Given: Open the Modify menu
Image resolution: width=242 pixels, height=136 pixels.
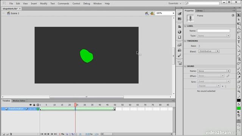Looking at the screenshot, I should [43, 3].
